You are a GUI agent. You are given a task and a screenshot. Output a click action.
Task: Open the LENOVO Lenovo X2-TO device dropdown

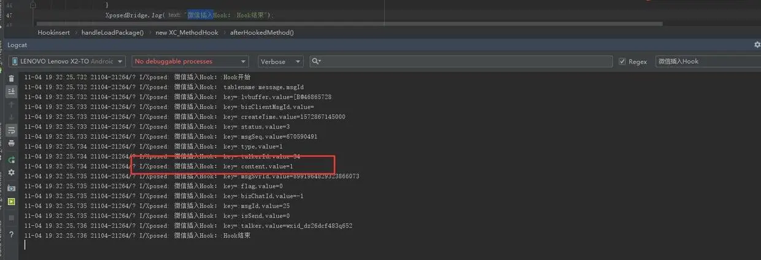68,61
